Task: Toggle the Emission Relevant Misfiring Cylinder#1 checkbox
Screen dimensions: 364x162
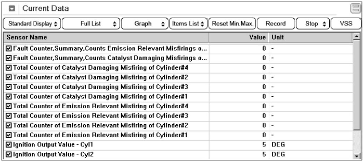Action: click(9, 135)
